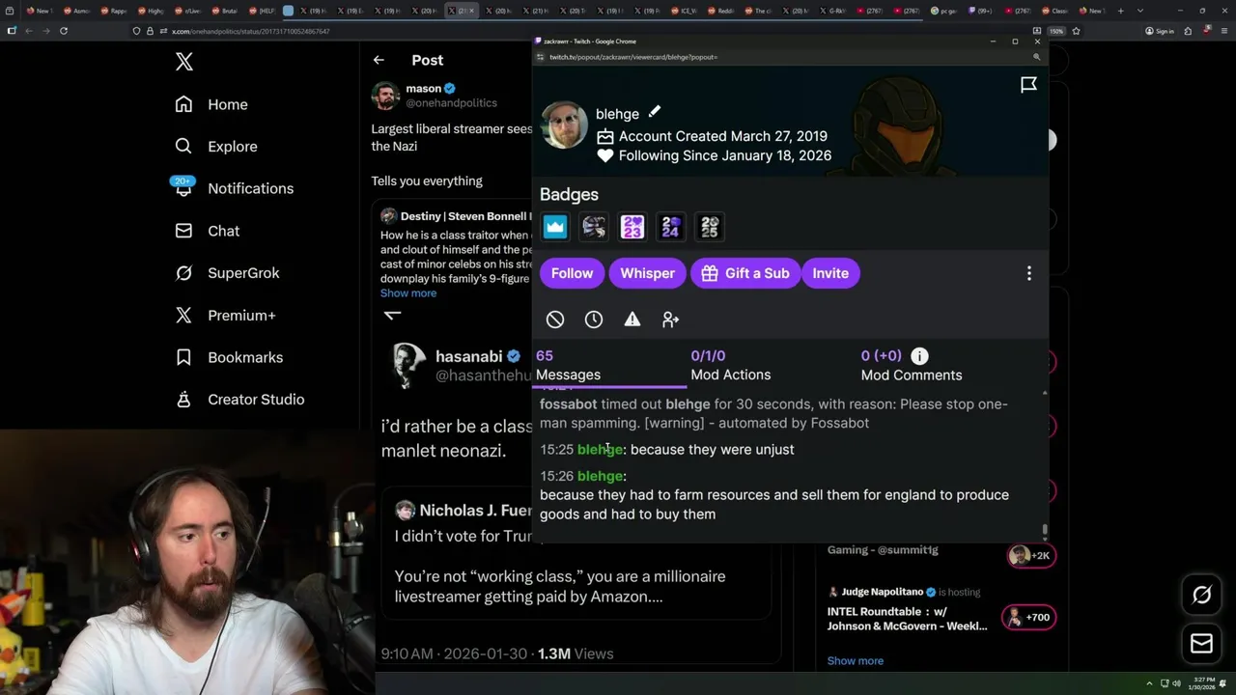Click the add-user mod icon
The image size is (1236, 695).
pos(671,320)
